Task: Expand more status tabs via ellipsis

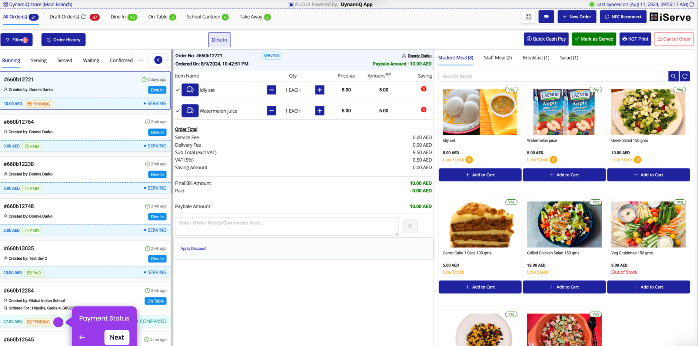Action: [141, 60]
